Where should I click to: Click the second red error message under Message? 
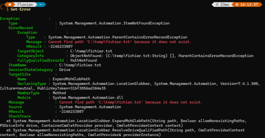(131, 102)
